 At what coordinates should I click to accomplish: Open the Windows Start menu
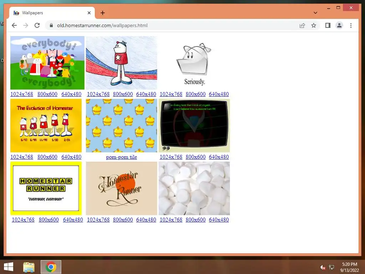pos(9,267)
